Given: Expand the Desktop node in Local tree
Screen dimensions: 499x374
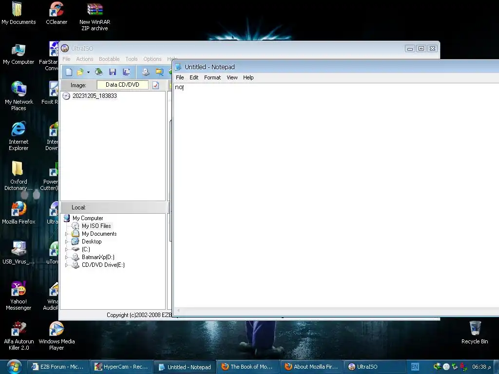Looking at the screenshot, I should point(66,242).
